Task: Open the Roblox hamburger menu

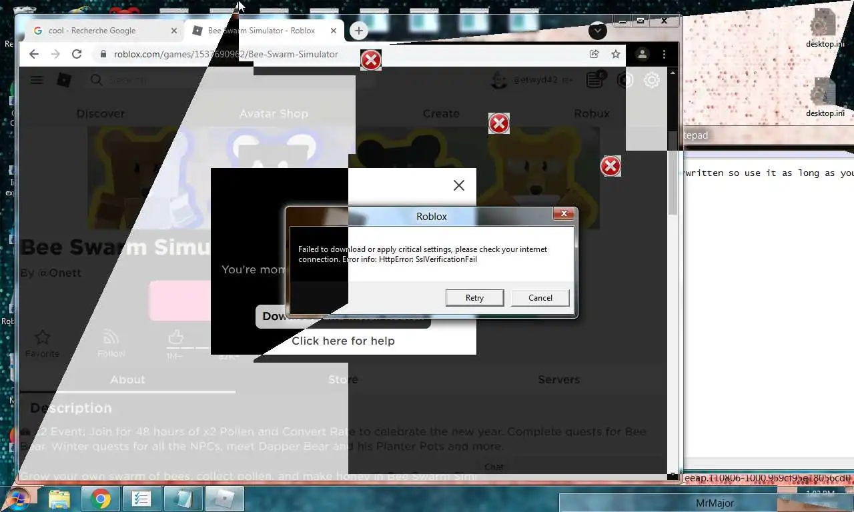Action: coord(37,80)
